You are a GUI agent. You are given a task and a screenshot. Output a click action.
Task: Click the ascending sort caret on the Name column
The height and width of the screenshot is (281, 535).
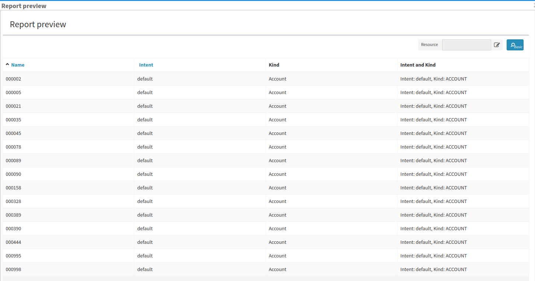[7, 64]
